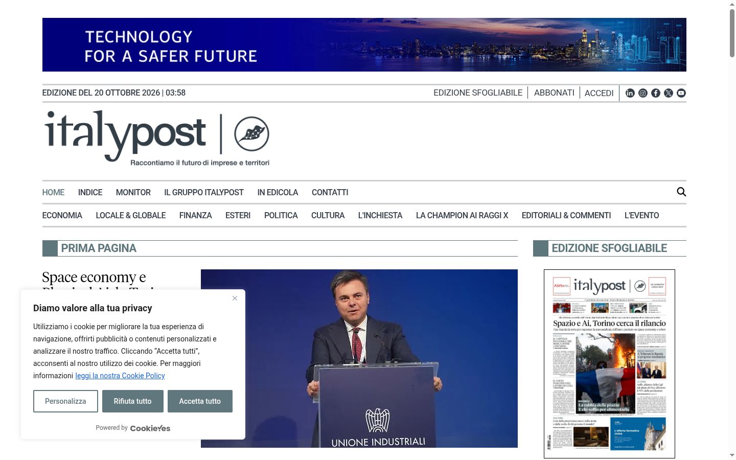The width and height of the screenshot is (736, 460).
Task: Open the ESTERI section
Action: [238, 215]
